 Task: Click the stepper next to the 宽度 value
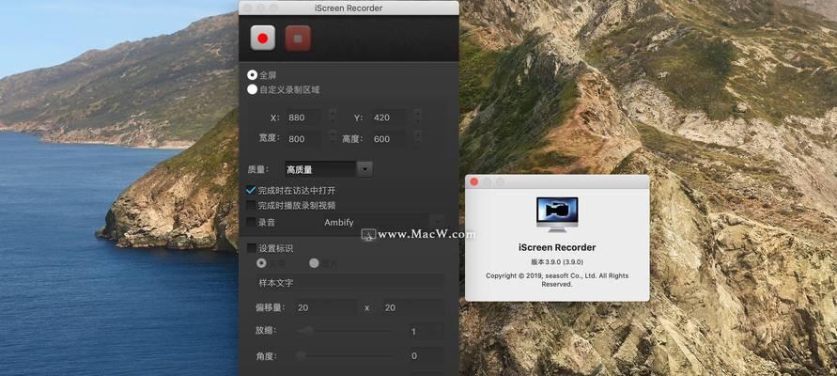point(333,136)
